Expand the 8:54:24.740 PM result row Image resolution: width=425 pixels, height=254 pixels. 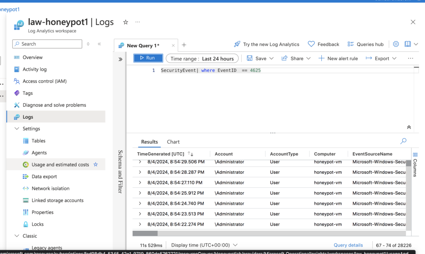(x=140, y=204)
